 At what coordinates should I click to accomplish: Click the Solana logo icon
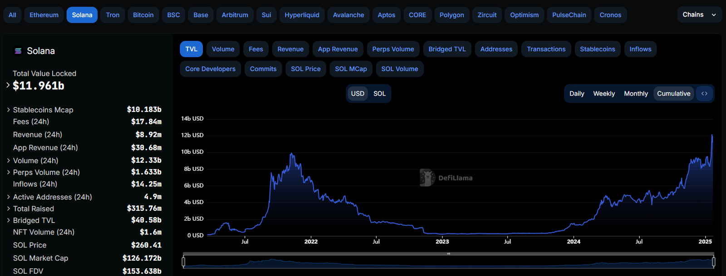tap(18, 51)
